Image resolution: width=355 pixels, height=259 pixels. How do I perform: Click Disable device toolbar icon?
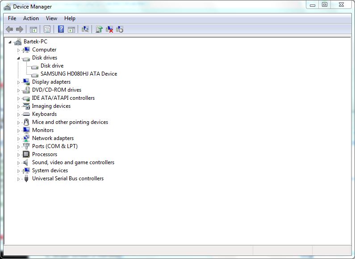pyautogui.click(x=120, y=29)
